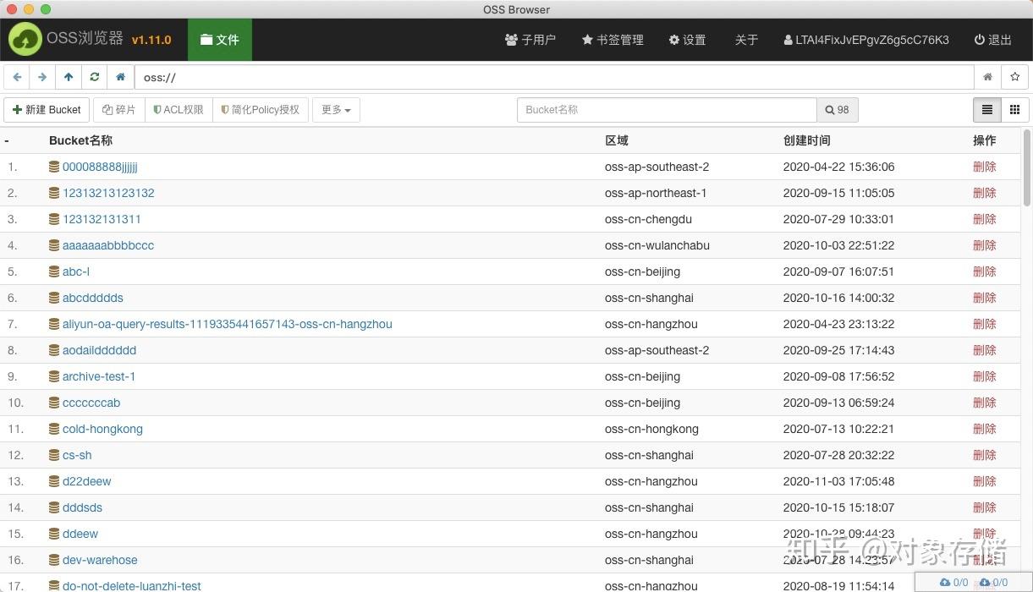The width and height of the screenshot is (1033, 592).
Task: Click the refresh icon in the address bar
Action: coord(94,77)
